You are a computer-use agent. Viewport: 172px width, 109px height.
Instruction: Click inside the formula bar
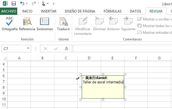tap(122, 49)
